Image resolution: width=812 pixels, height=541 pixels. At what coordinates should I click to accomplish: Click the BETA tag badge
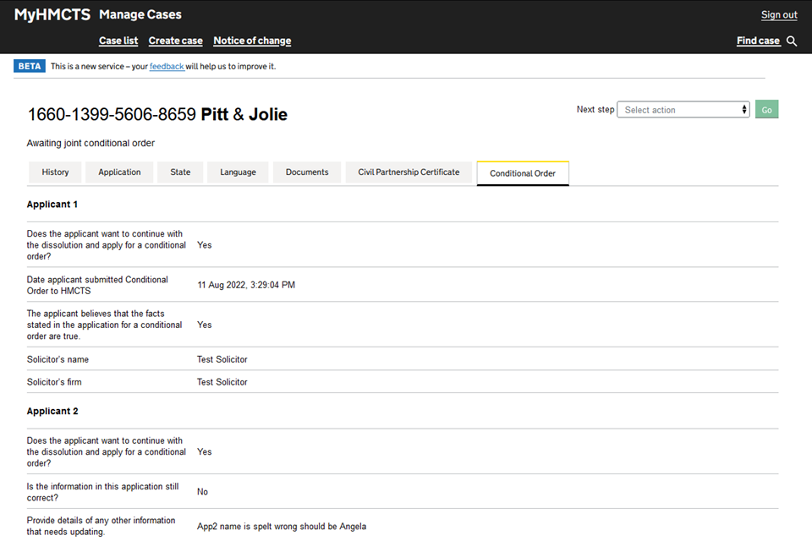click(30, 66)
